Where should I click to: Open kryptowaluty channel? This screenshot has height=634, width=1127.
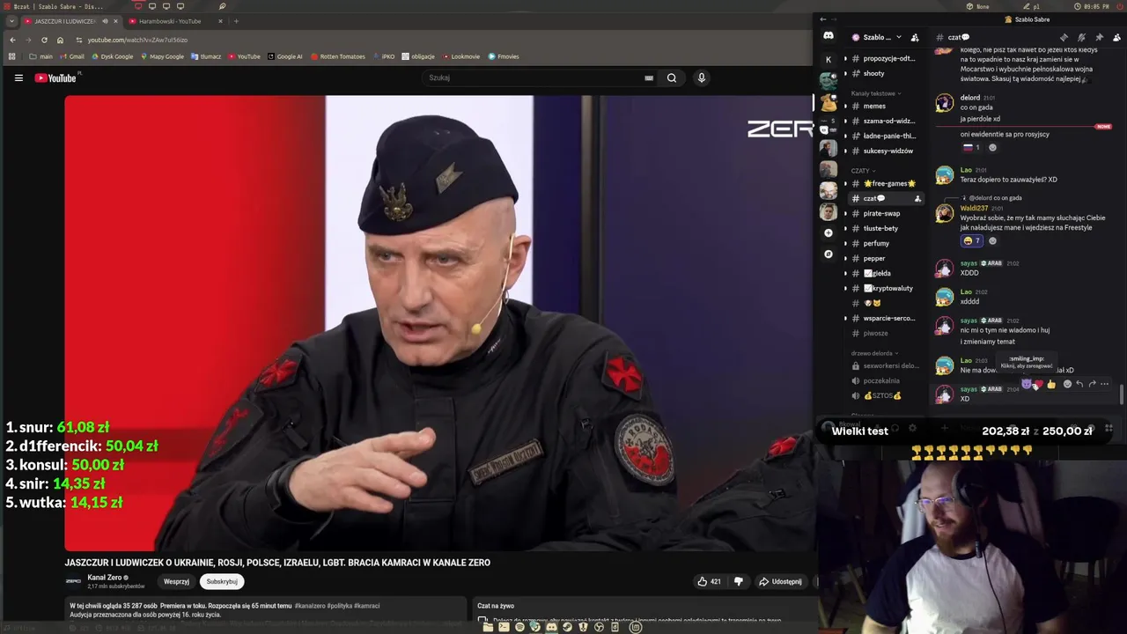point(888,288)
